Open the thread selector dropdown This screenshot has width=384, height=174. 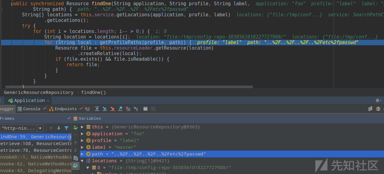click(40, 128)
